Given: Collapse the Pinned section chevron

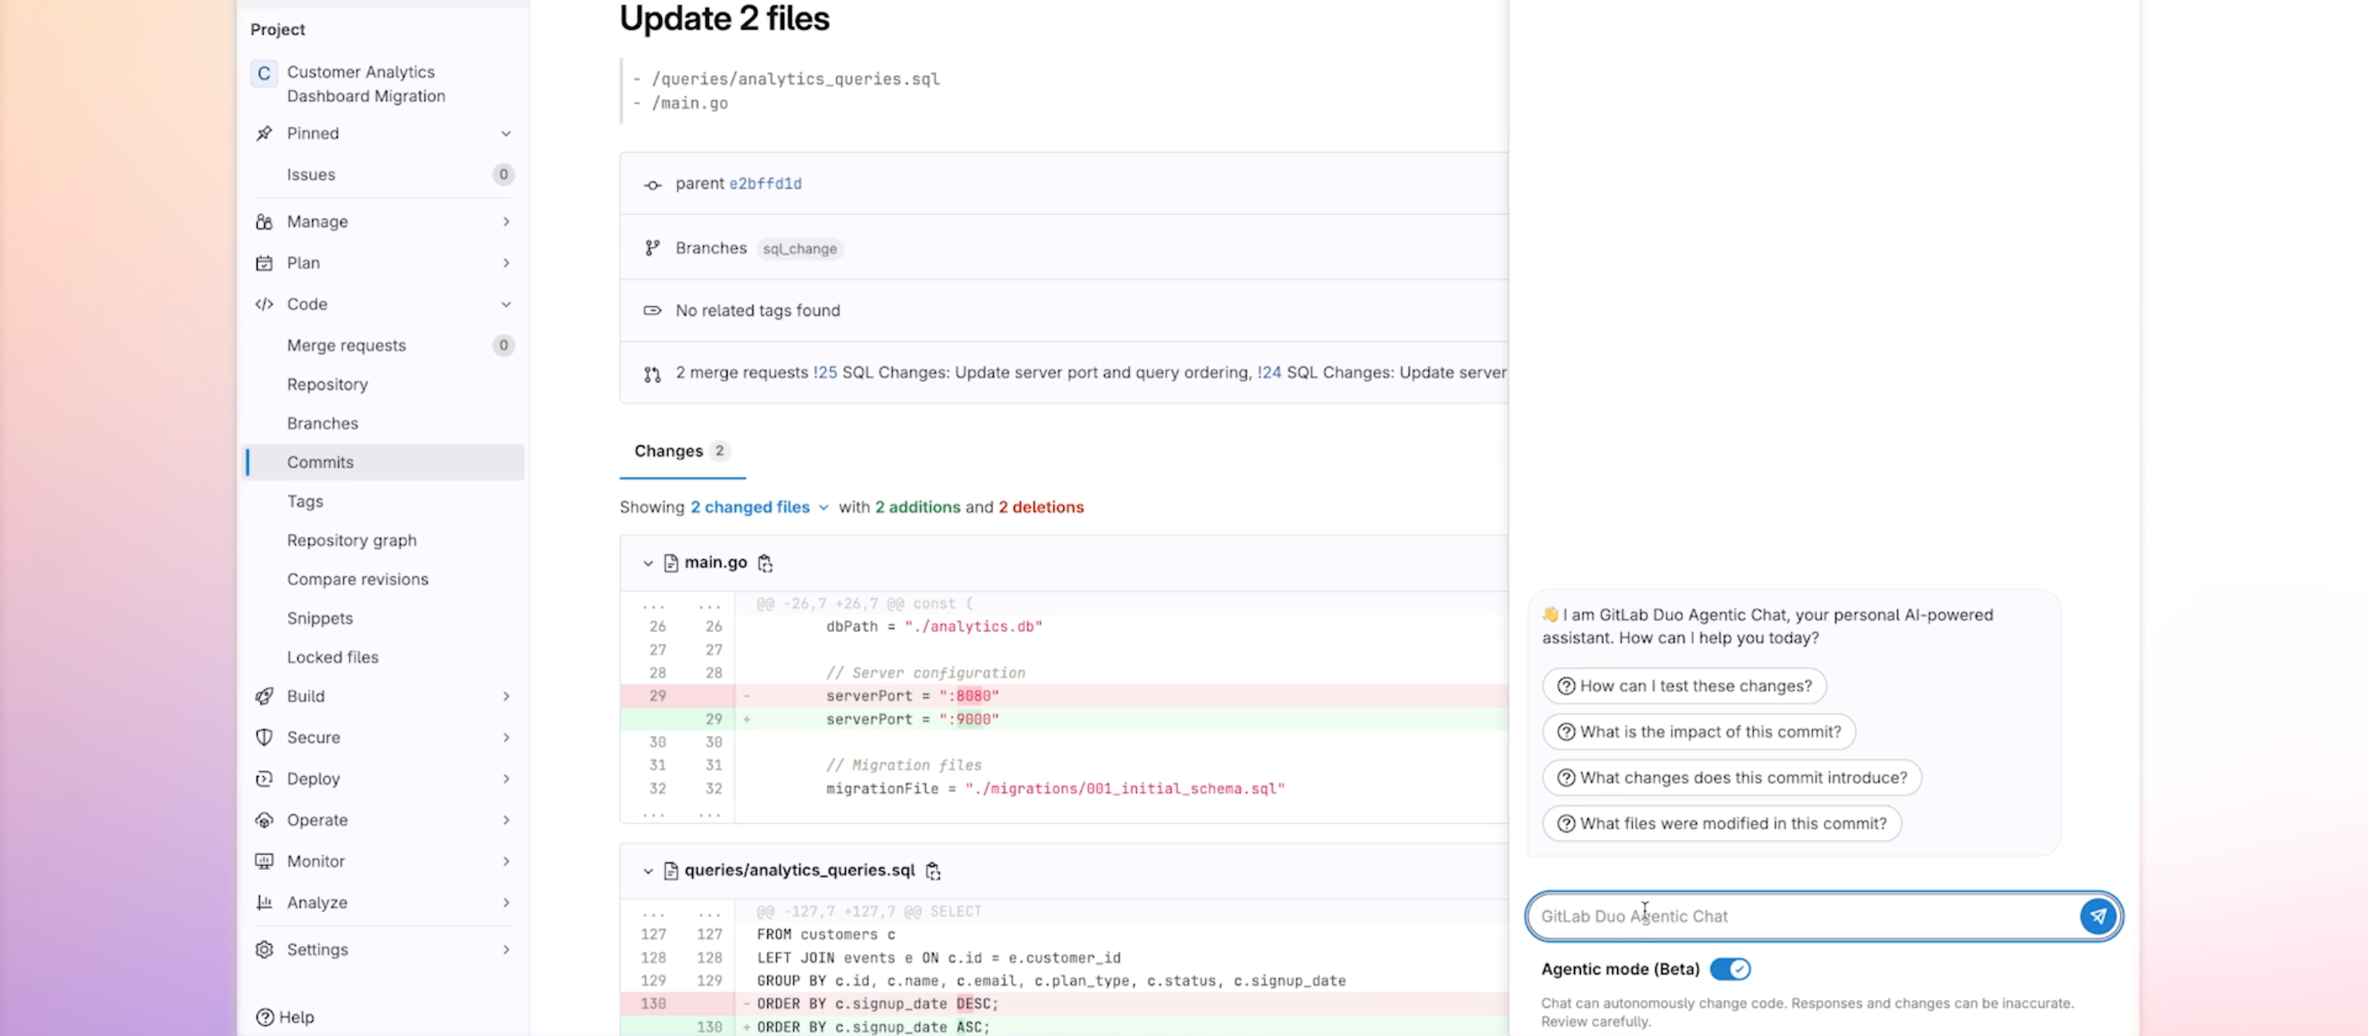Looking at the screenshot, I should 506,133.
